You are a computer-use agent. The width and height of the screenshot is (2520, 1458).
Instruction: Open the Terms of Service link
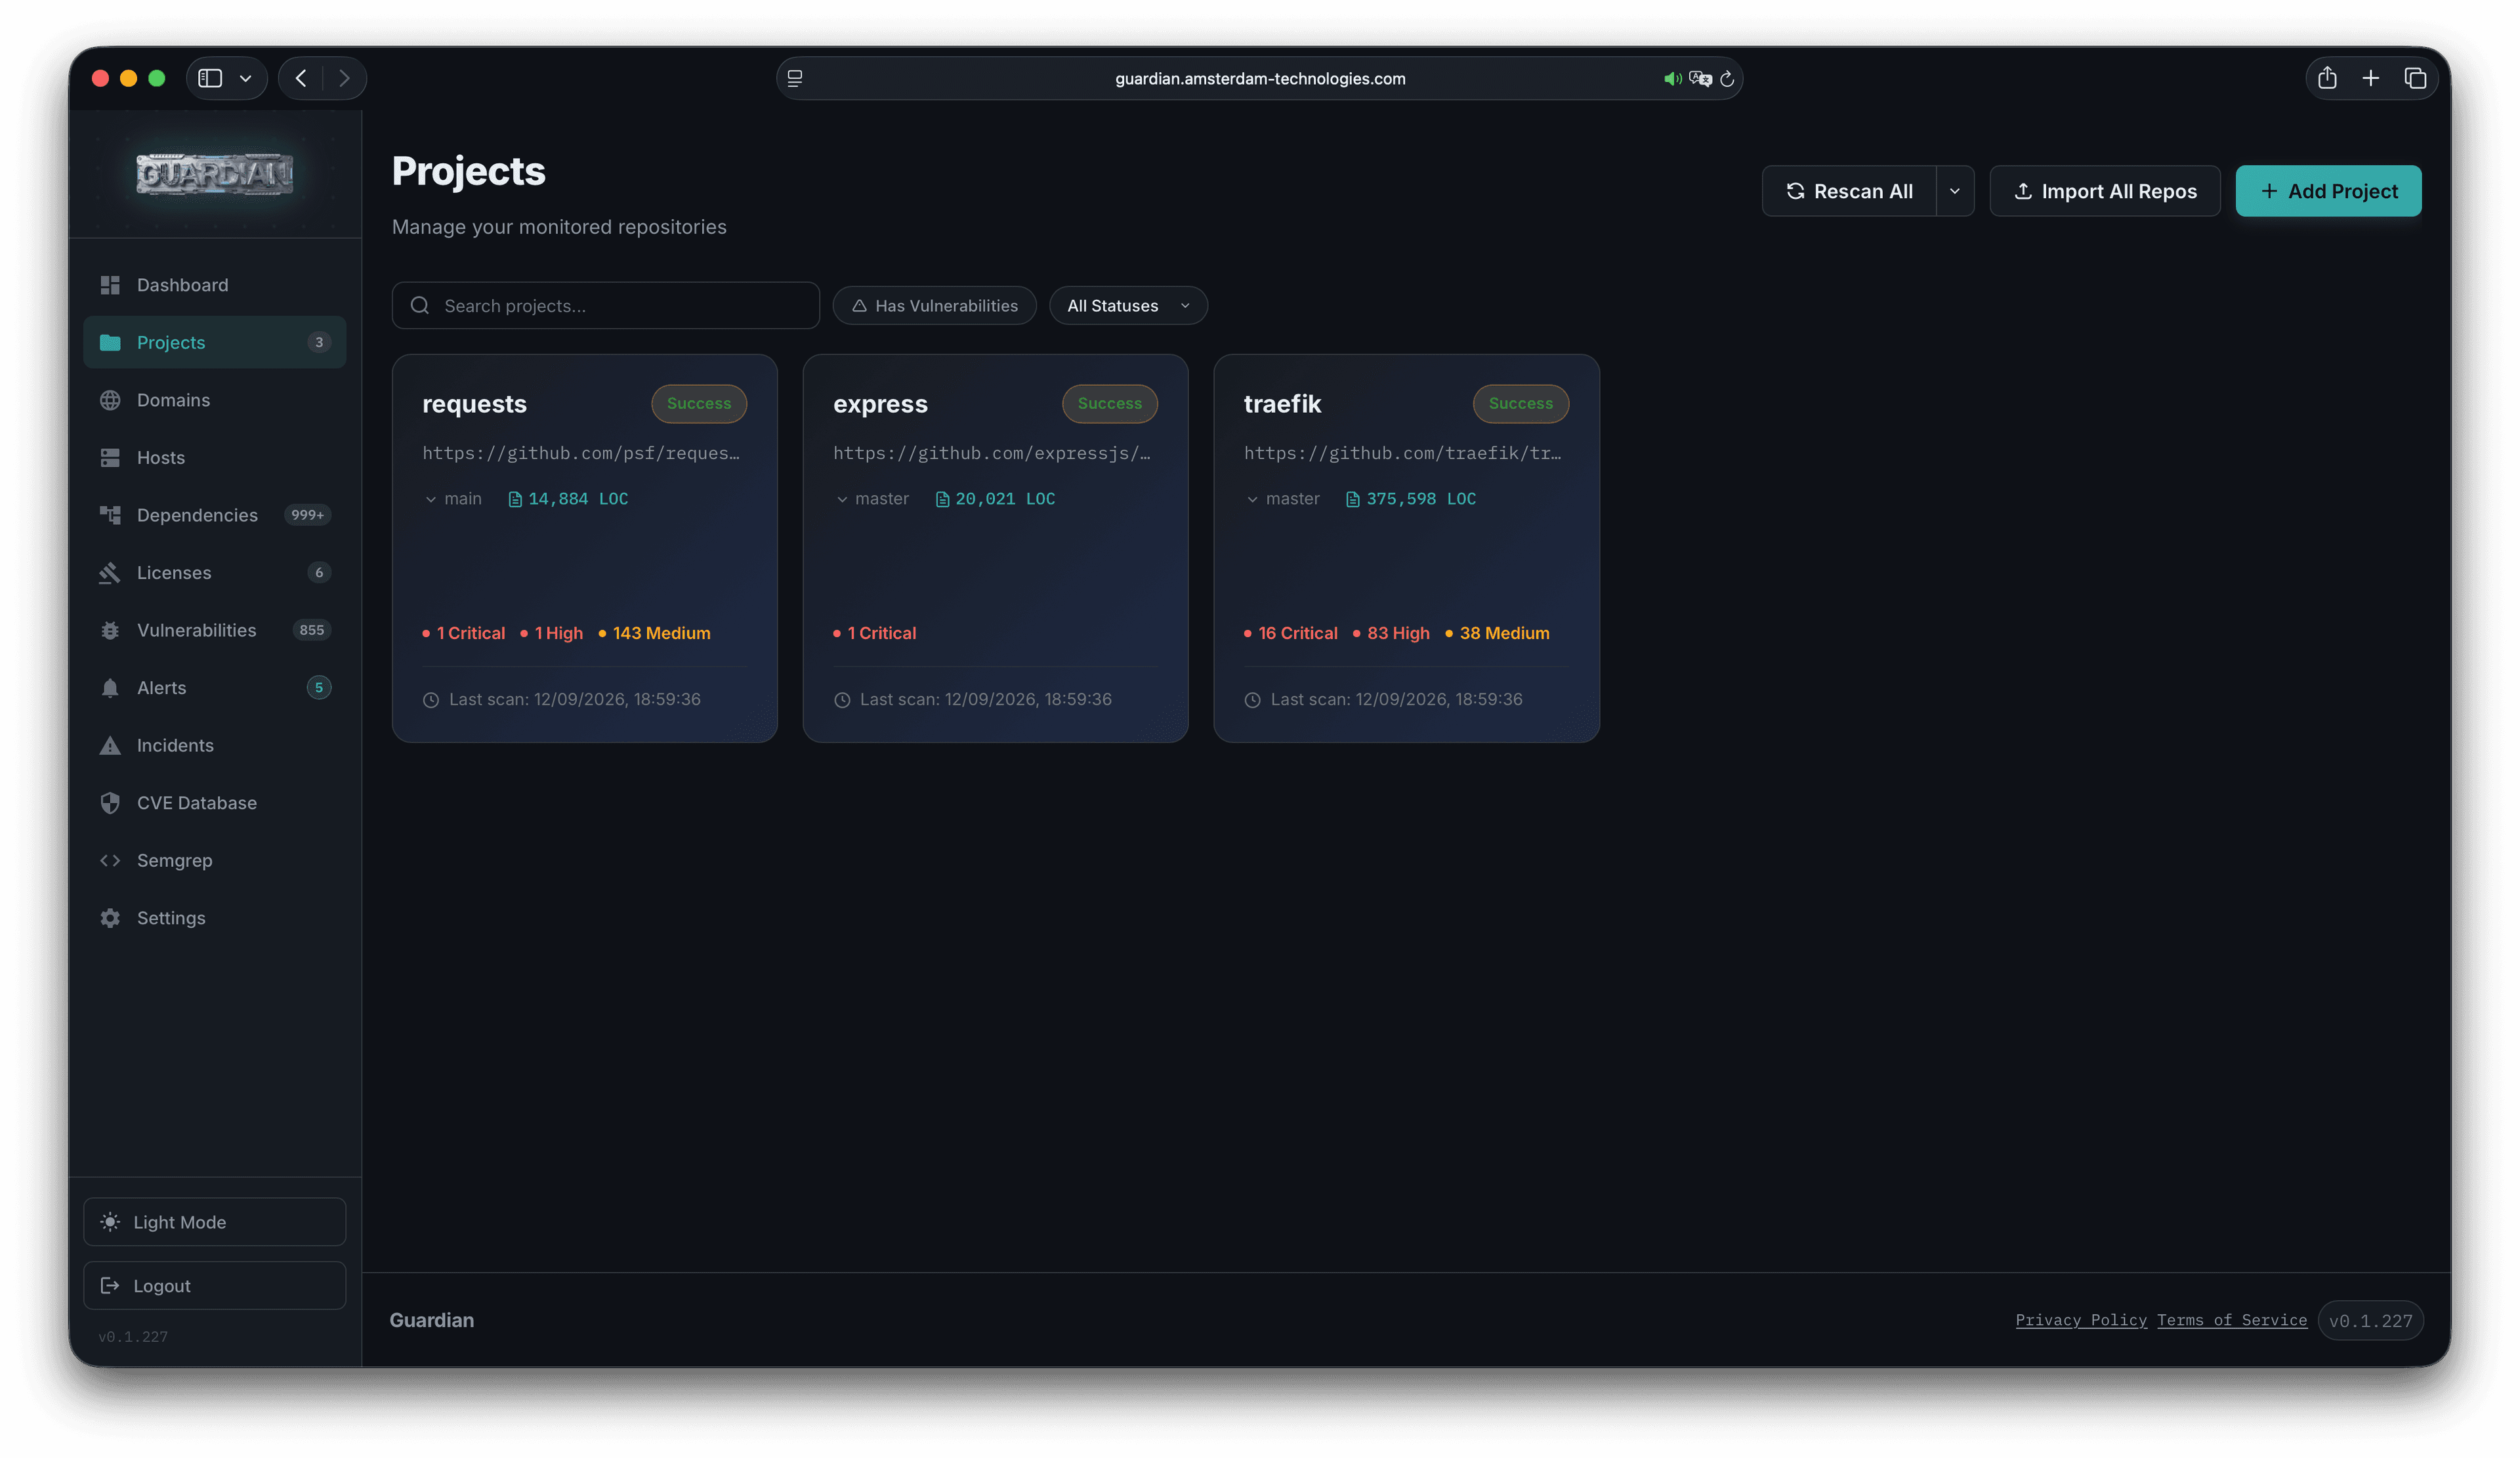pyautogui.click(x=2232, y=1320)
